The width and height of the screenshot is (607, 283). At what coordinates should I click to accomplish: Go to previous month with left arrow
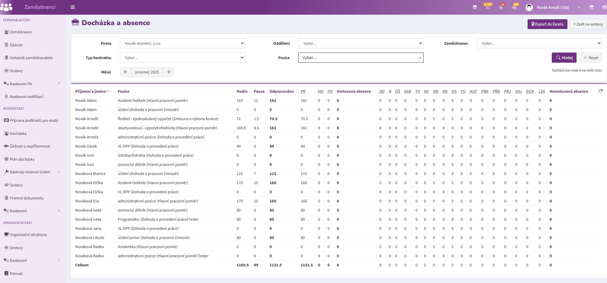tap(126, 72)
